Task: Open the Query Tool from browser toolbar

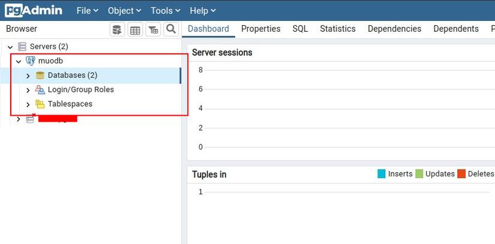Action: [117, 29]
